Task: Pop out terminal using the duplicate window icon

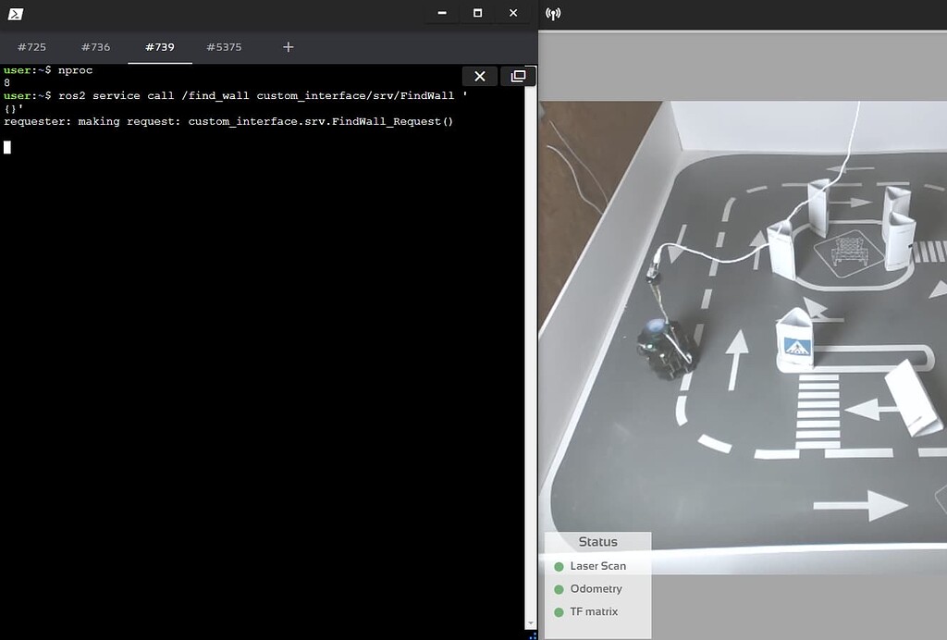Action: [518, 76]
